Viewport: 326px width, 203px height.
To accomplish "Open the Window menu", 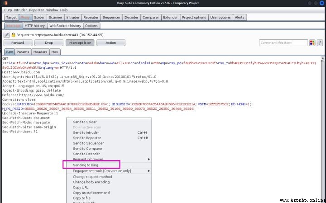I will coord(52,10).
